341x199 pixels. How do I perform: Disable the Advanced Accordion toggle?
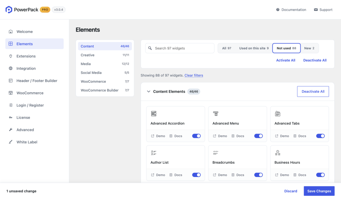click(196, 136)
